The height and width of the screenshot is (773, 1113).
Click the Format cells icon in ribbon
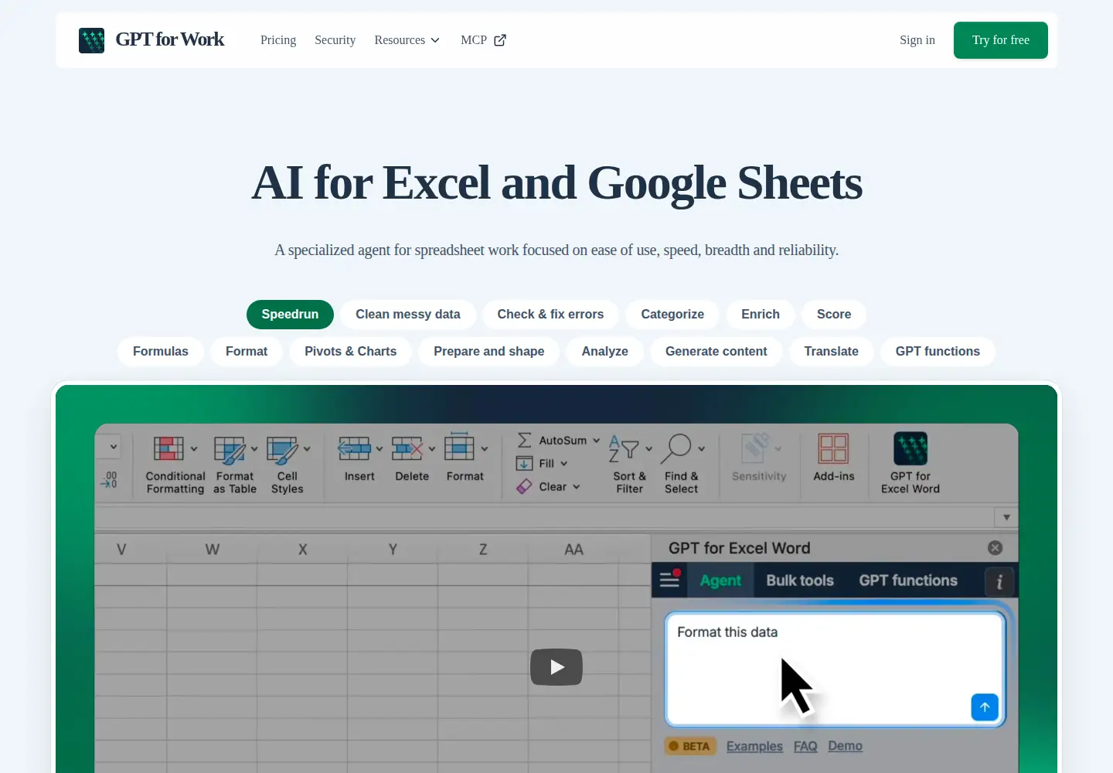[459, 447]
